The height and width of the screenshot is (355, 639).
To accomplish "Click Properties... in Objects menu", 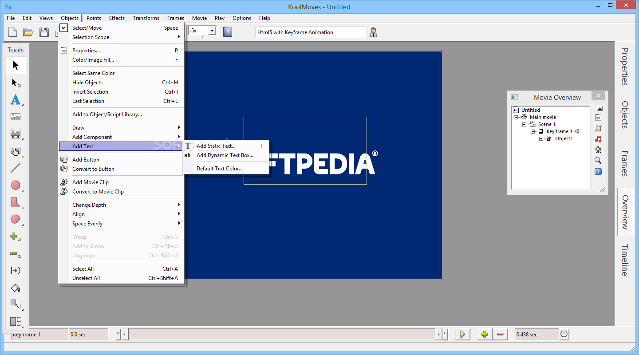I will (121, 51).
